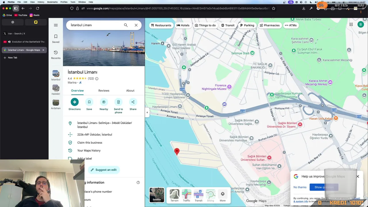This screenshot has height=207, width=368.
Task: Click Show question button
Action: tap(324, 187)
